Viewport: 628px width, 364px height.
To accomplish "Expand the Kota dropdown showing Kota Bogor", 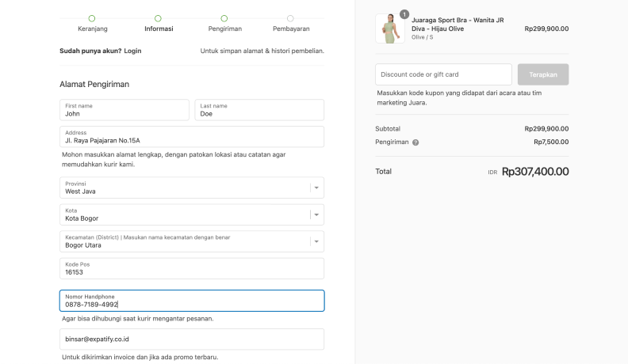I will pyautogui.click(x=192, y=214).
